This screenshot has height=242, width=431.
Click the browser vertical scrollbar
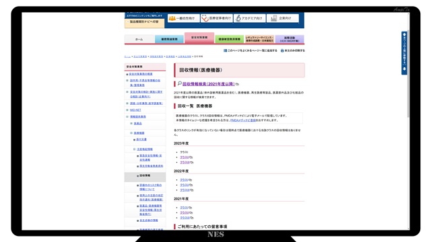coord(408,74)
